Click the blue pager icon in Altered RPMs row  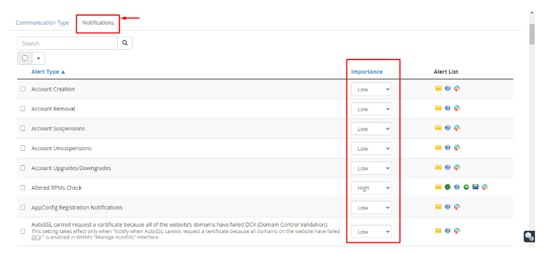475,187
